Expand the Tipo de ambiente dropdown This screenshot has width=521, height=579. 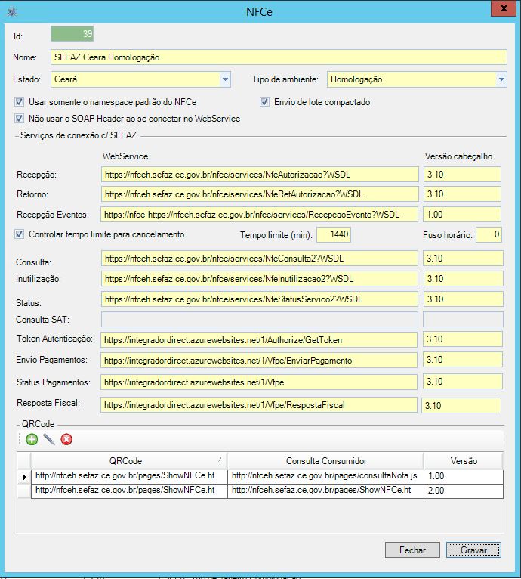[501, 79]
